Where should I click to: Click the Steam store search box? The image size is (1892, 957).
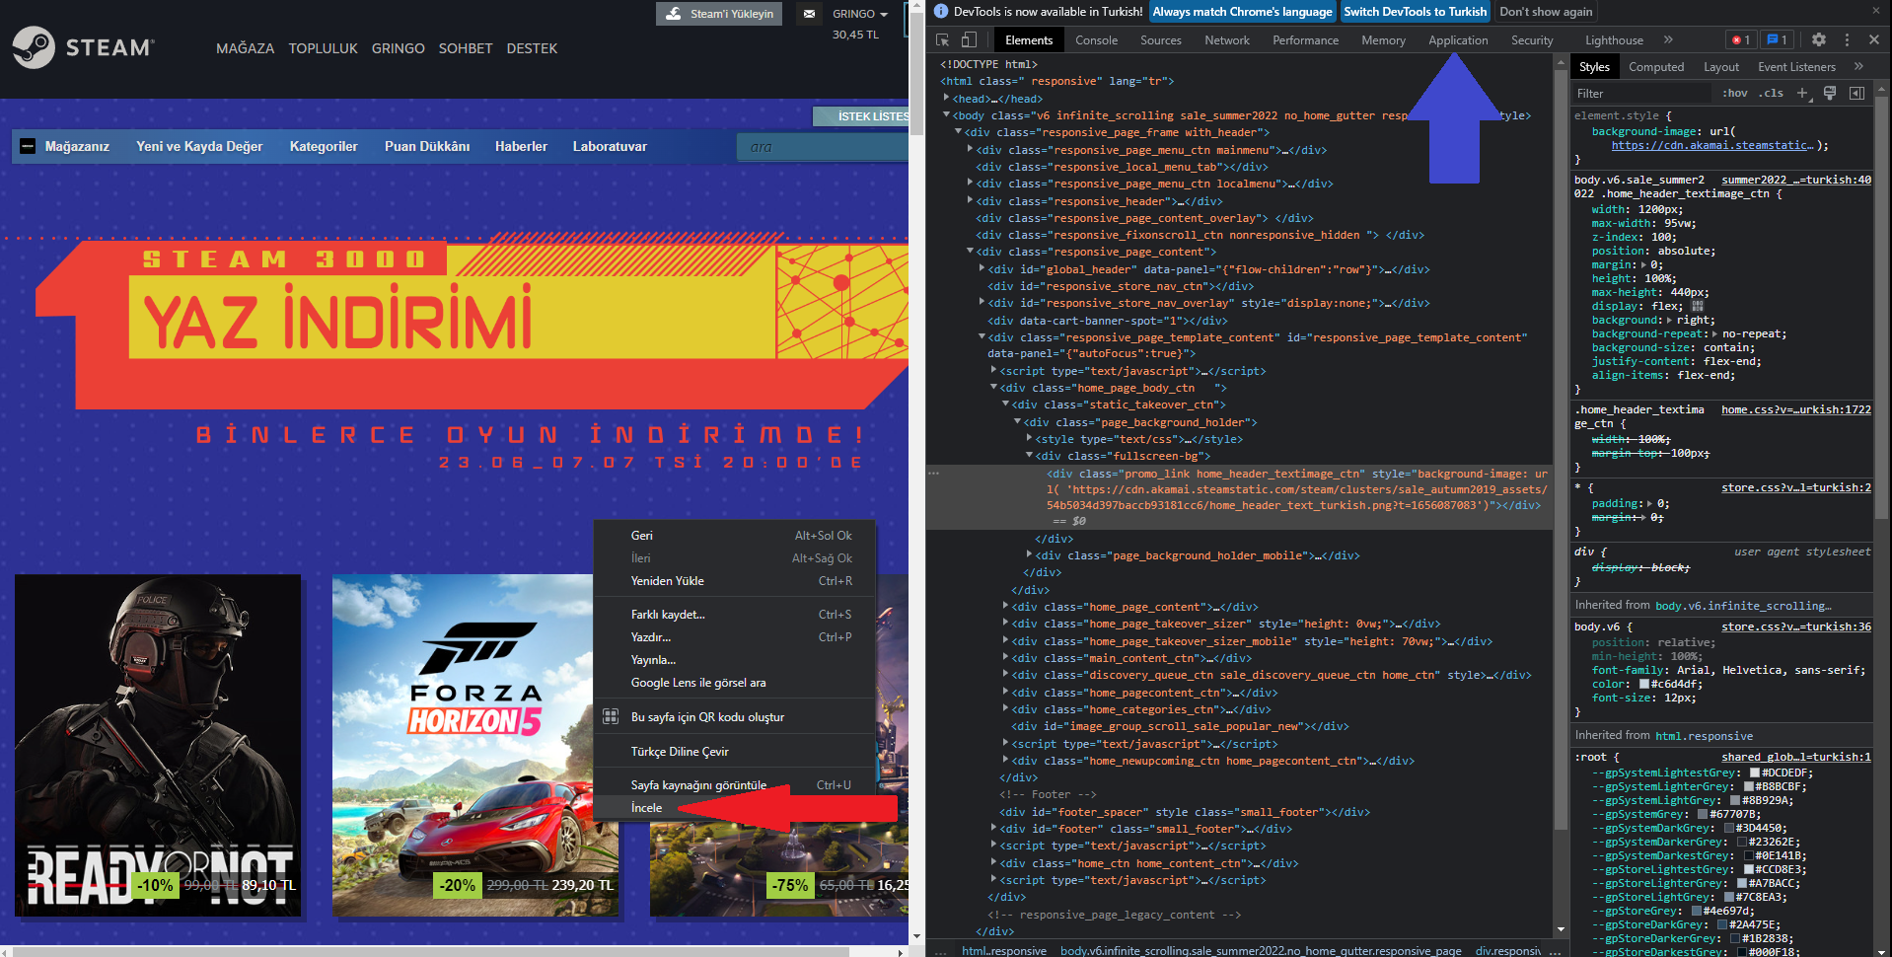[x=823, y=147]
